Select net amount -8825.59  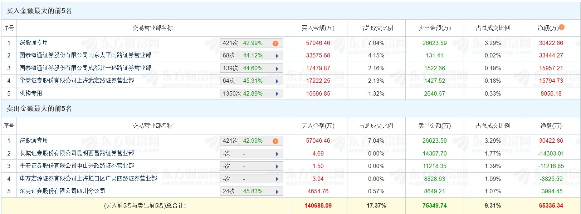point(551,179)
